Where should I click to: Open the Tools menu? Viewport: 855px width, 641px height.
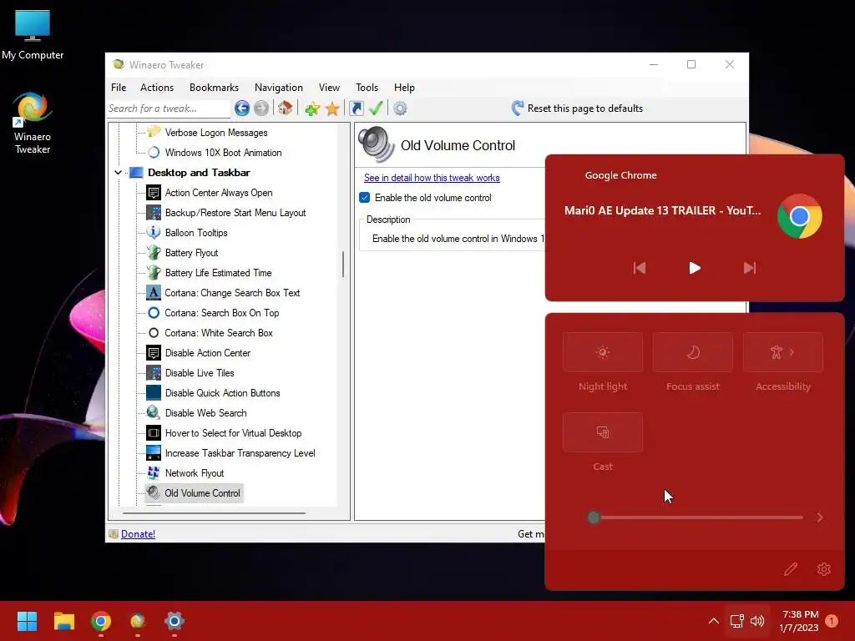pos(367,87)
